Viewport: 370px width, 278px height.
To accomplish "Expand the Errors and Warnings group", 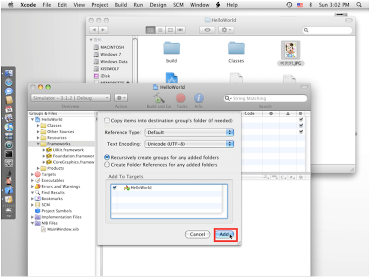I will click(x=32, y=187).
